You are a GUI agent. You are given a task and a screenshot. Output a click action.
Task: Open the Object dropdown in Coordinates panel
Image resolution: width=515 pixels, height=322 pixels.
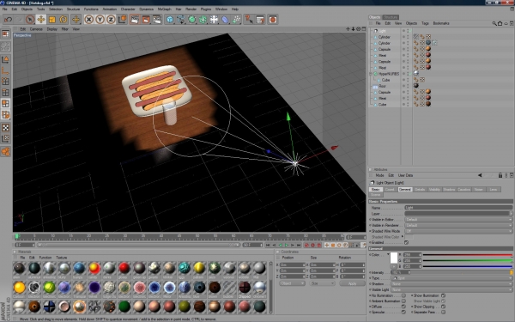pyautogui.click(x=293, y=283)
